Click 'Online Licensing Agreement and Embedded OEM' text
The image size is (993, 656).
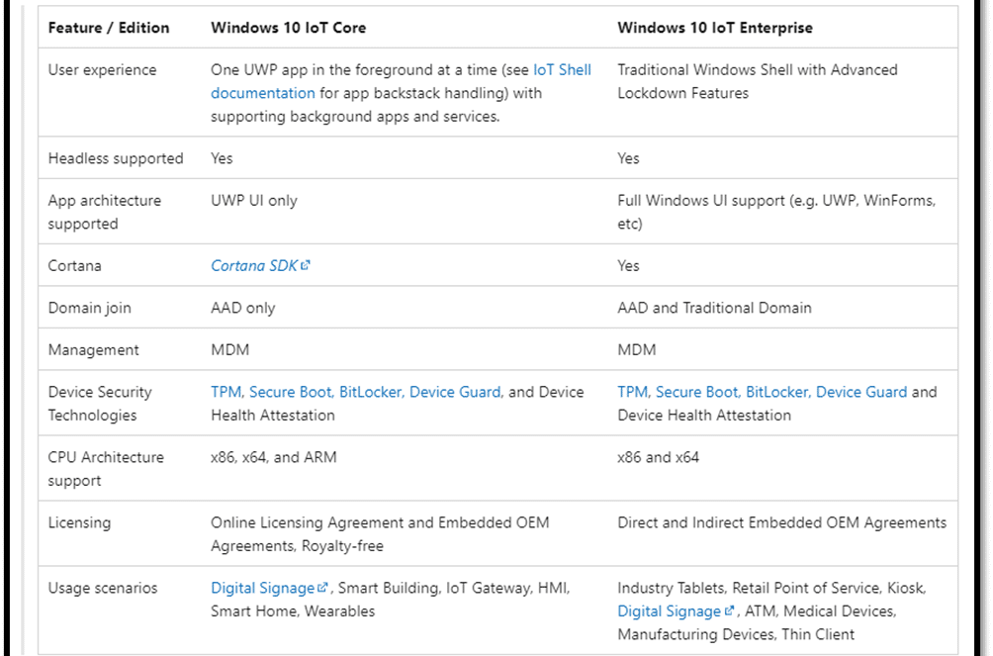[380, 522]
